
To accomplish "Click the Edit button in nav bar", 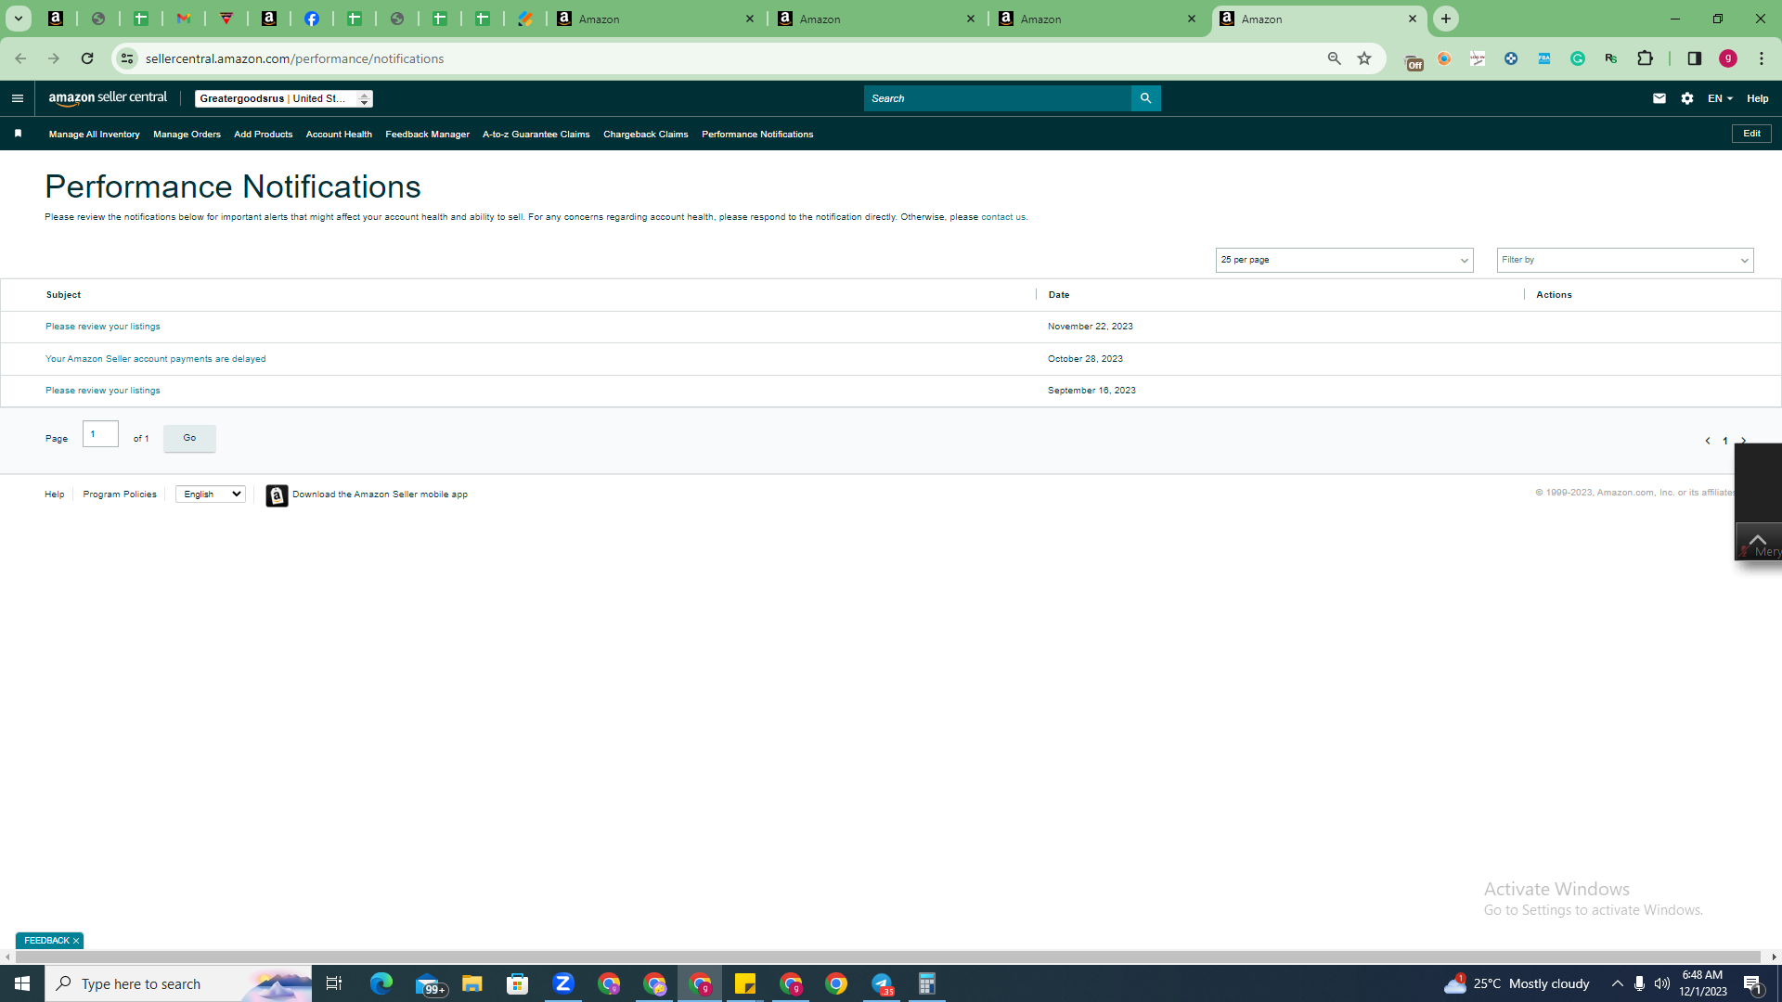I will [1751, 134].
